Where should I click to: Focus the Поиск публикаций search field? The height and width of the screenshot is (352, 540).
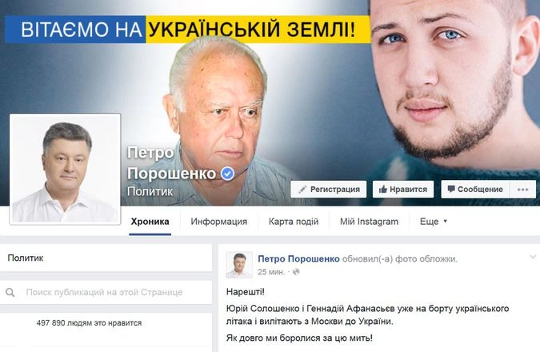point(106,293)
